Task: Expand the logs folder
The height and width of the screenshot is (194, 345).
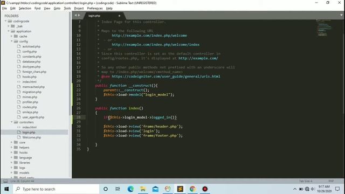Action: [11, 168]
